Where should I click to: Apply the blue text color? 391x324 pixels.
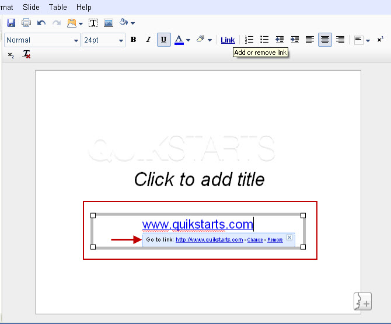[179, 40]
